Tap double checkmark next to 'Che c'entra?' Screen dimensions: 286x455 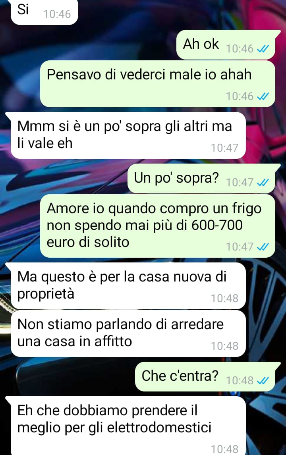[x=263, y=380]
